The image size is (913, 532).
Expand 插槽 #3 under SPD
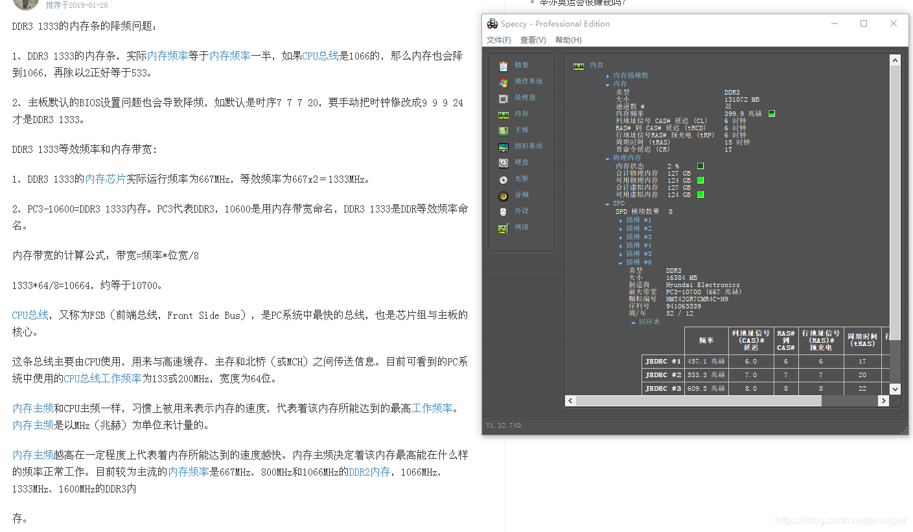[x=621, y=238]
